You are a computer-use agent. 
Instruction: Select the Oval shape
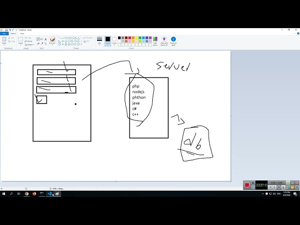pyautogui.click(x=66, y=38)
